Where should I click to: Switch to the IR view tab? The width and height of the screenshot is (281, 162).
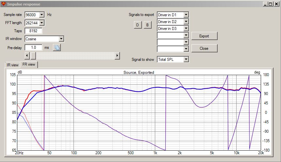tap(13, 65)
